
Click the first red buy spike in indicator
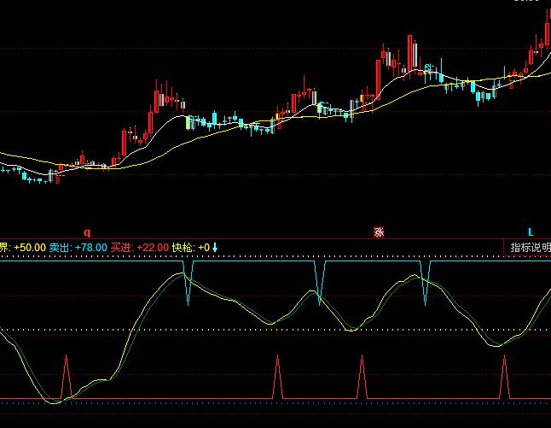tap(65, 376)
